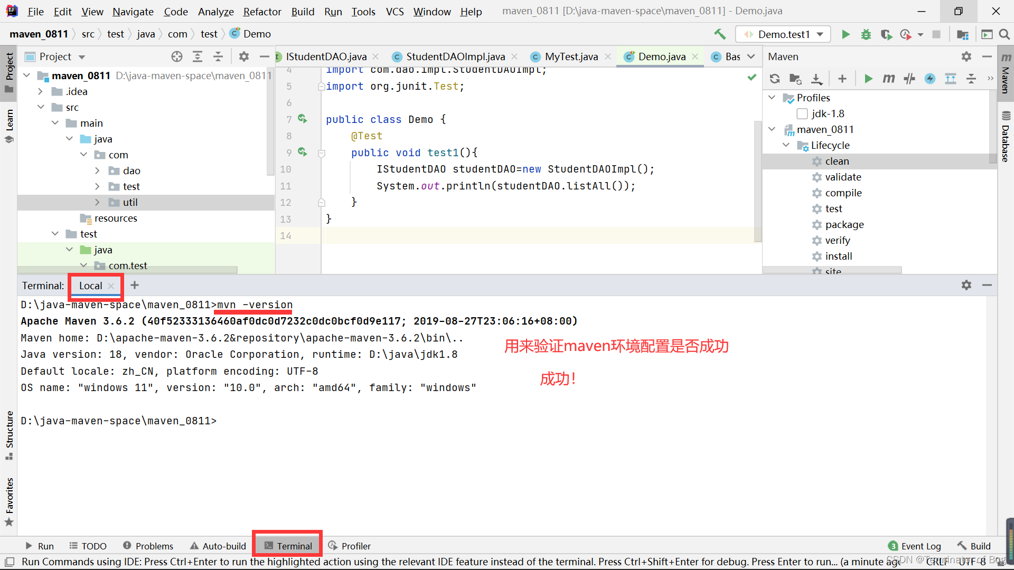Screen dimensions: 1014x570
Task: Click Show Dependencies icon in Maven panel
Action: 951,79
